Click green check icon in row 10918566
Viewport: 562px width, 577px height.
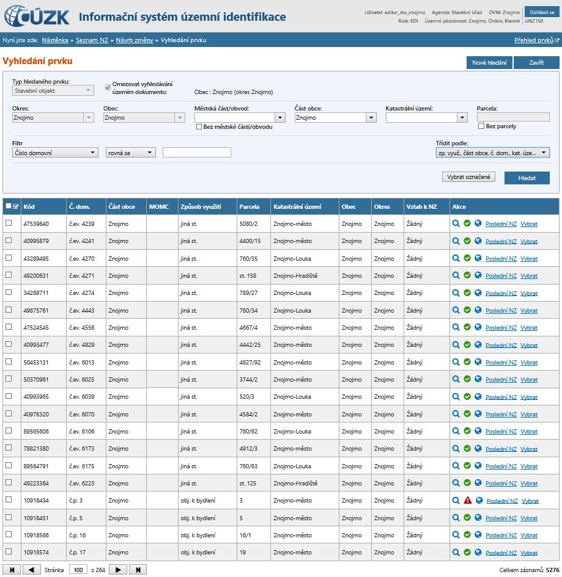pos(467,535)
